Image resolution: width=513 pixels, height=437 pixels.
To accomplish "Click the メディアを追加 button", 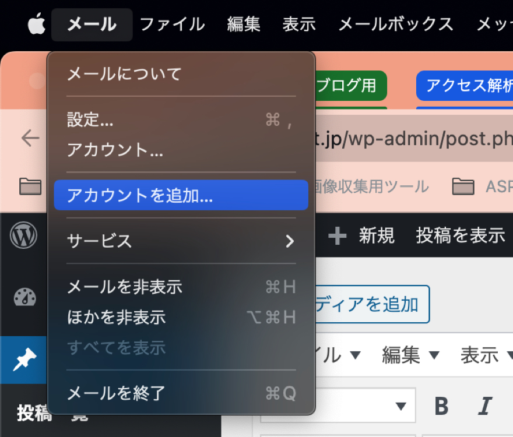I will pos(373,304).
